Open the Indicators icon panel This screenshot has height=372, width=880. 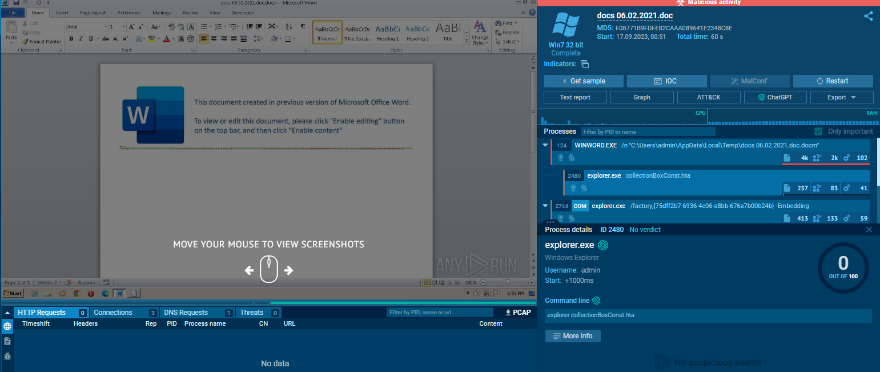pyautogui.click(x=585, y=64)
